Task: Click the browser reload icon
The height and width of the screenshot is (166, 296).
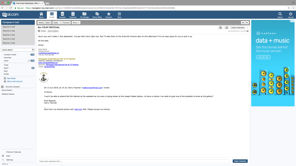Action: [x=11, y=8]
